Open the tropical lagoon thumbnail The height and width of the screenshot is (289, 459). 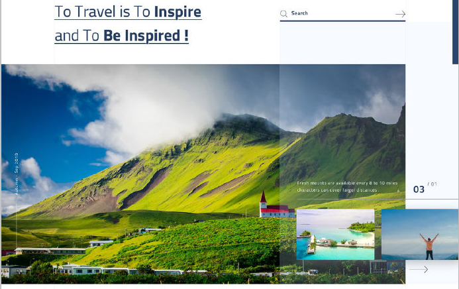335,234
